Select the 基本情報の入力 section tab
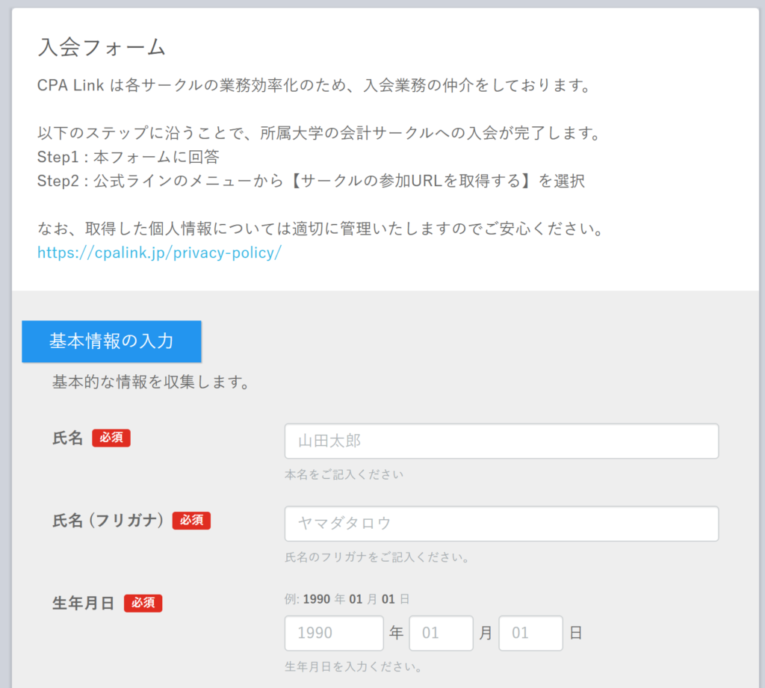This screenshot has height=688, width=765. tap(111, 341)
